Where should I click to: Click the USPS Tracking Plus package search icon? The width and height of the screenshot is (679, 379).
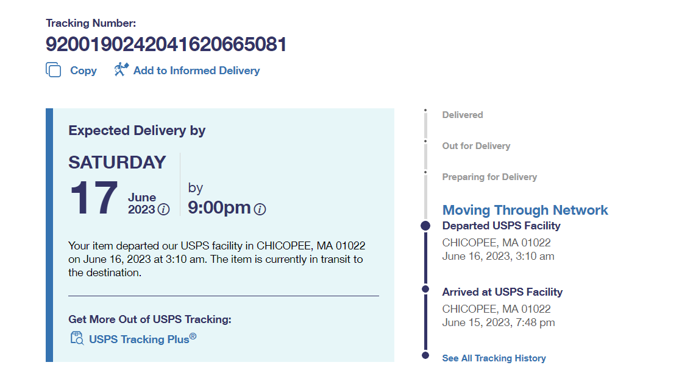click(x=77, y=339)
